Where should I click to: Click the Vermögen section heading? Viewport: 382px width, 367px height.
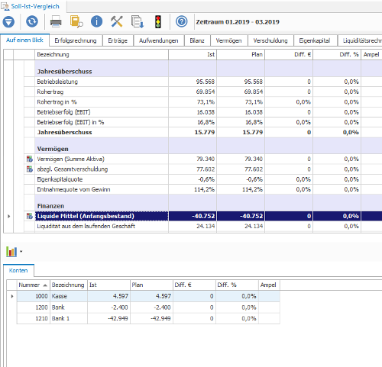click(x=53, y=149)
